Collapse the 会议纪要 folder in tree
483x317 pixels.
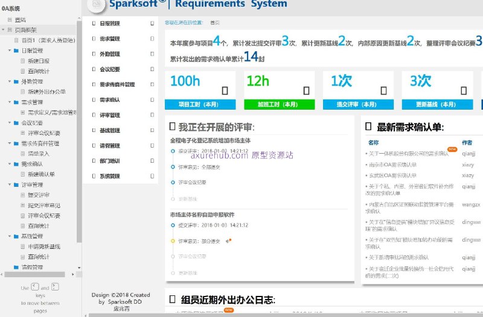click(10, 123)
